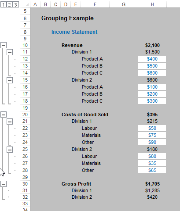Collapse Revenue Division 1 group at row 11
The width and height of the screenshot is (180, 211).
coord(10,52)
